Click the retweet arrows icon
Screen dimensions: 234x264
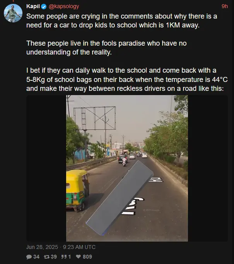point(47,257)
